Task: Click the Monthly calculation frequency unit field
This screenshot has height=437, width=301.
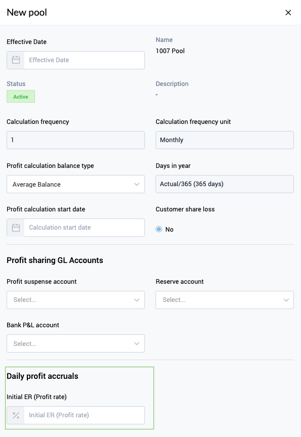Action: [224, 140]
